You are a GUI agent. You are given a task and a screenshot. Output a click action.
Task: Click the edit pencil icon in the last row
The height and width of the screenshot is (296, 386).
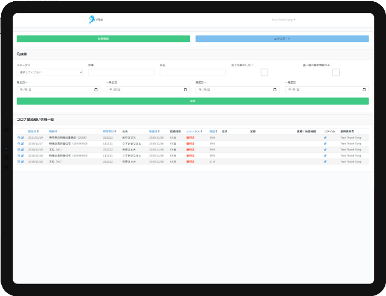point(22,162)
